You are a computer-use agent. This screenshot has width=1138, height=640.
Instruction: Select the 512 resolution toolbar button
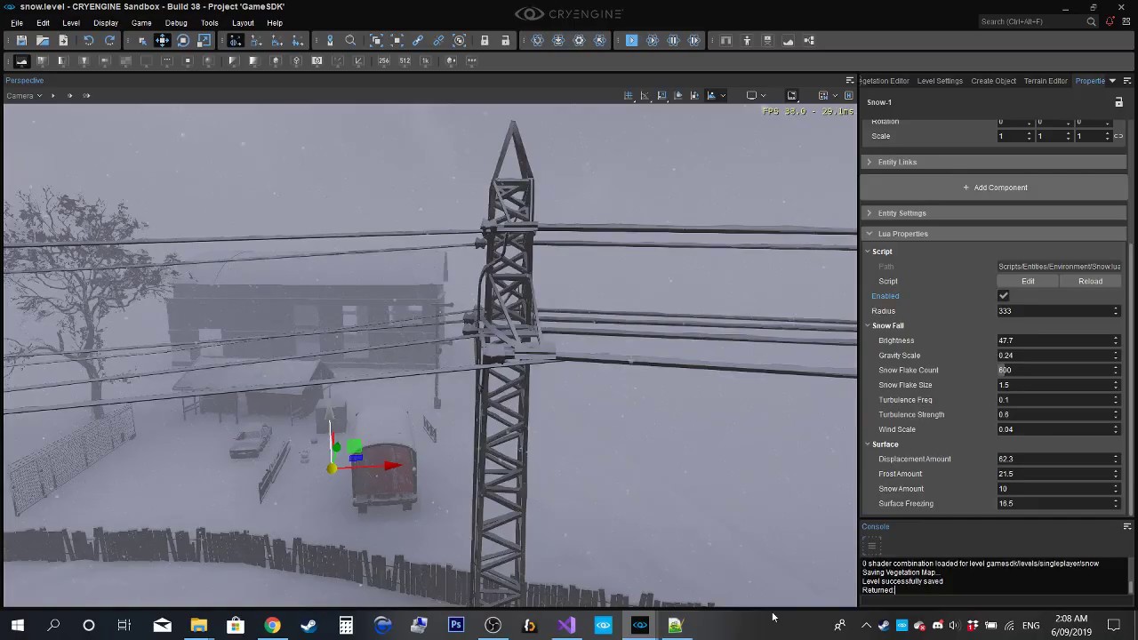click(405, 60)
